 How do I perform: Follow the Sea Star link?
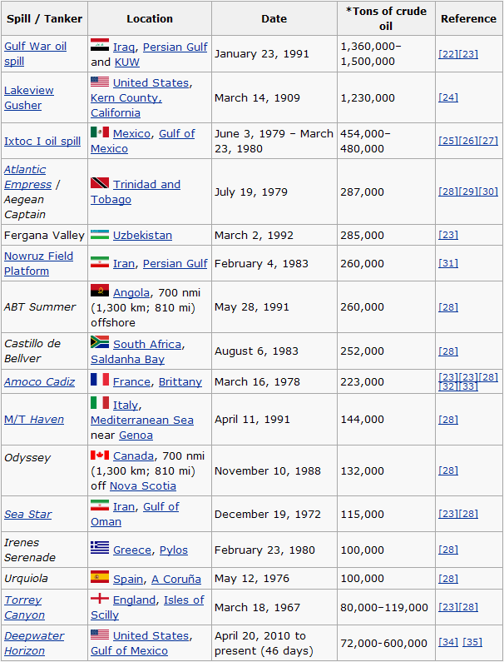point(27,515)
